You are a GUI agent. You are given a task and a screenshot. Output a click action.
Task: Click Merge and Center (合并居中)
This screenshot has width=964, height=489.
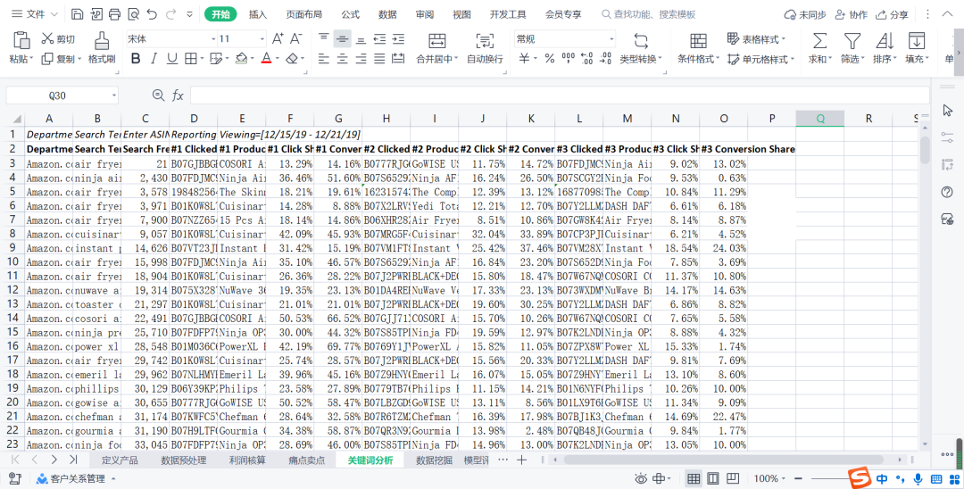point(437,48)
